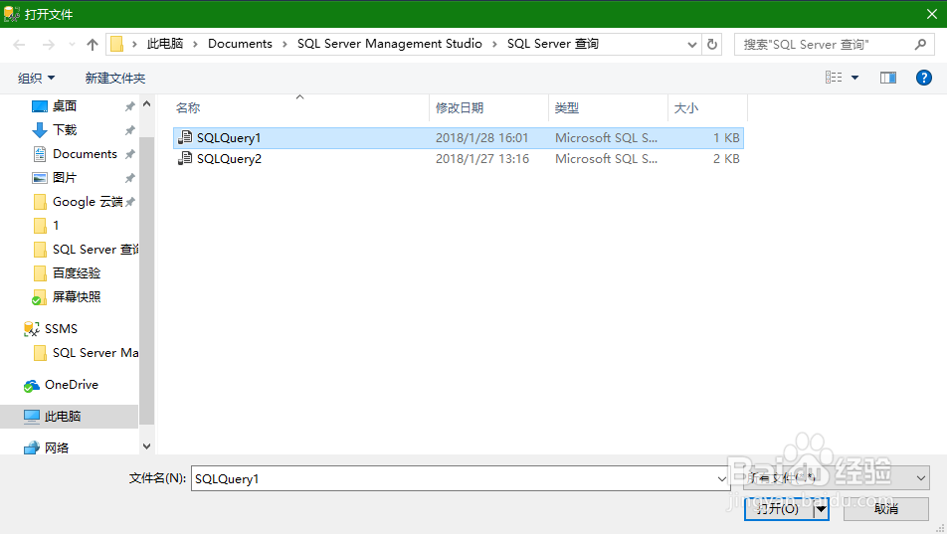Open the 组织 menu

[x=36, y=78]
